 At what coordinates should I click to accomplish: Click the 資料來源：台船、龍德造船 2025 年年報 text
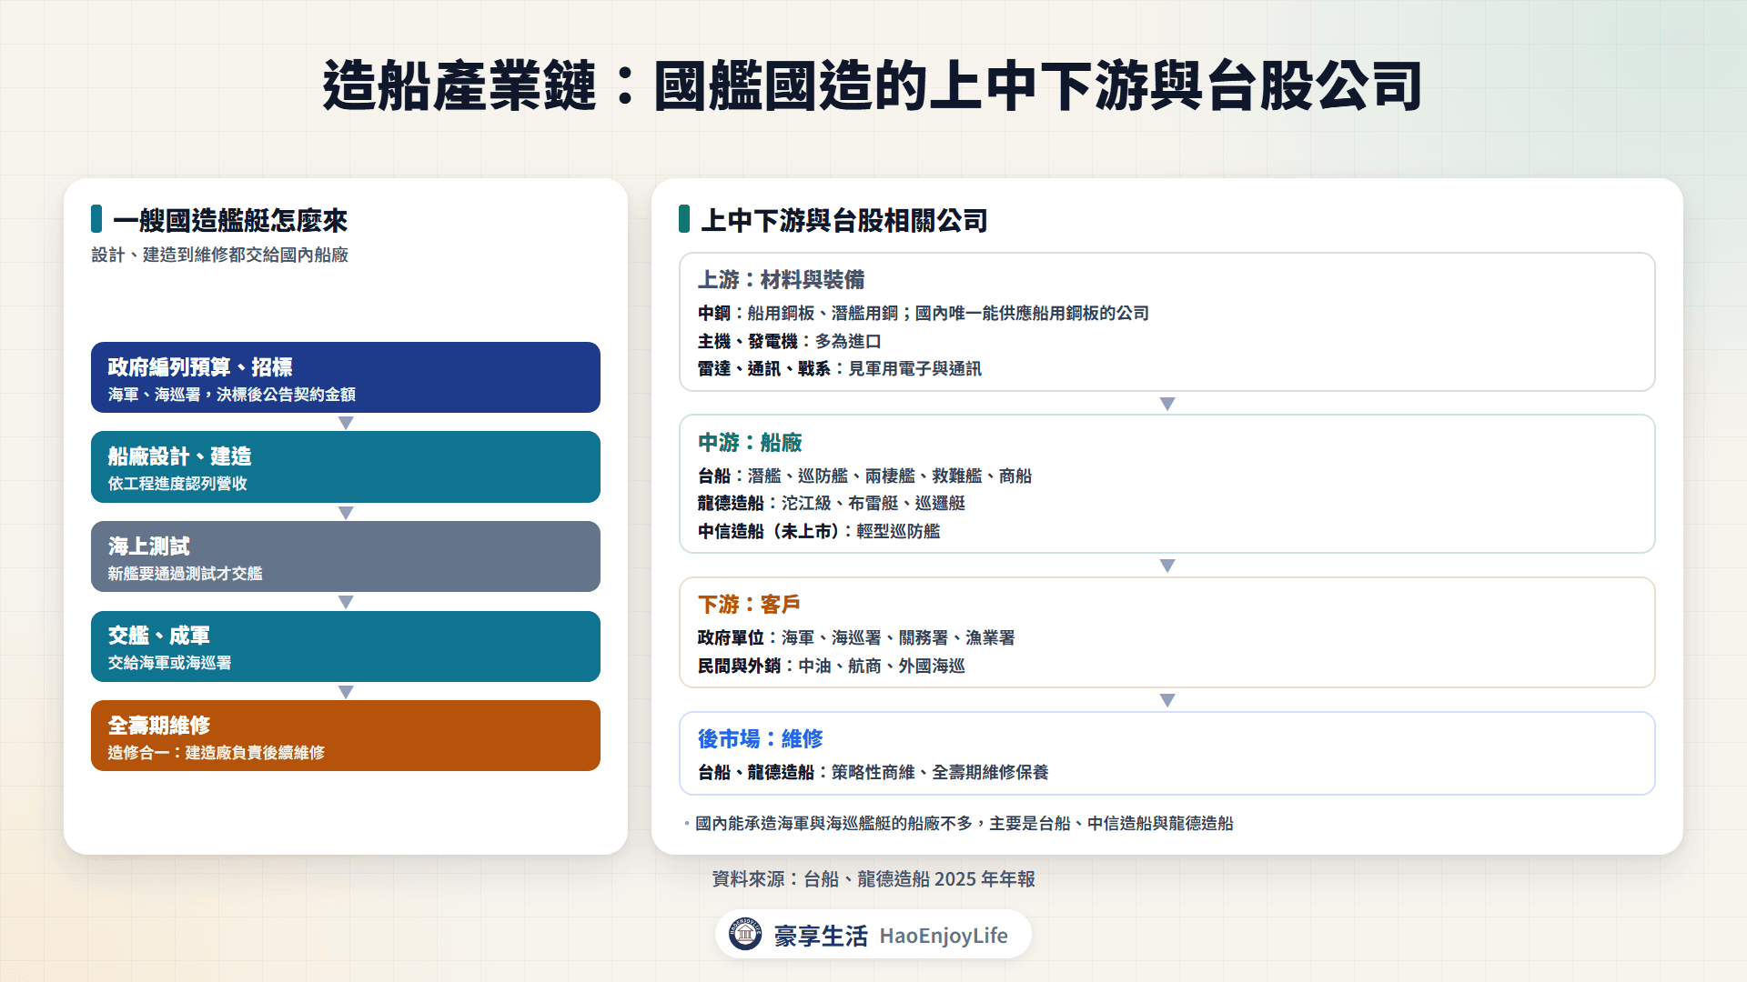(x=873, y=879)
